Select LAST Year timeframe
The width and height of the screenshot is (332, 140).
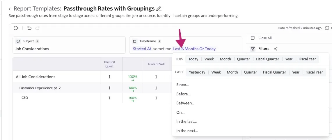click(x=296, y=72)
